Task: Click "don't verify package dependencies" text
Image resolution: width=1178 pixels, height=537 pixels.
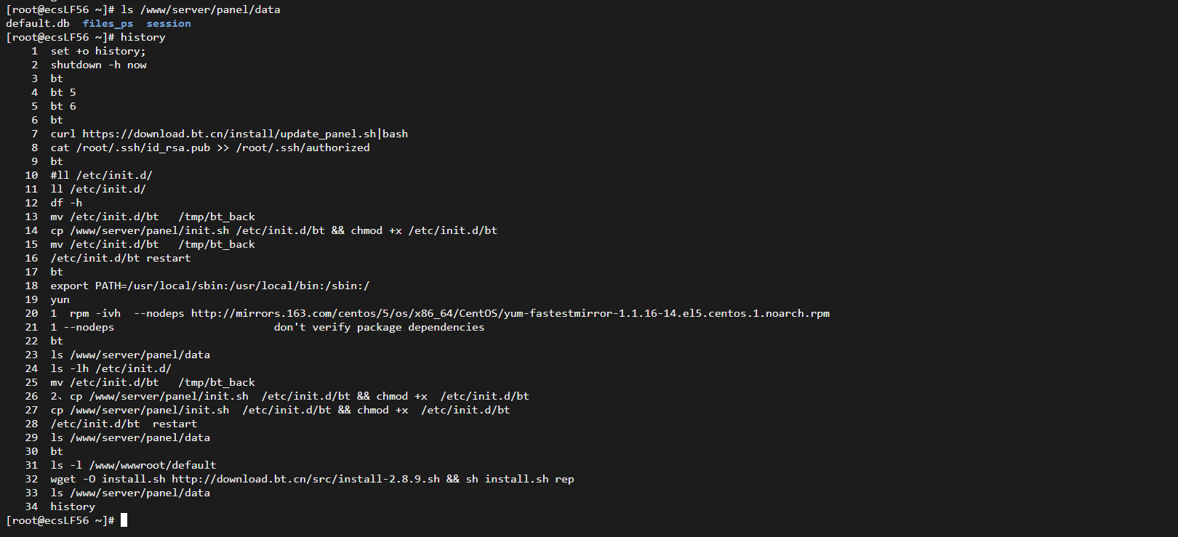Action: 379,327
